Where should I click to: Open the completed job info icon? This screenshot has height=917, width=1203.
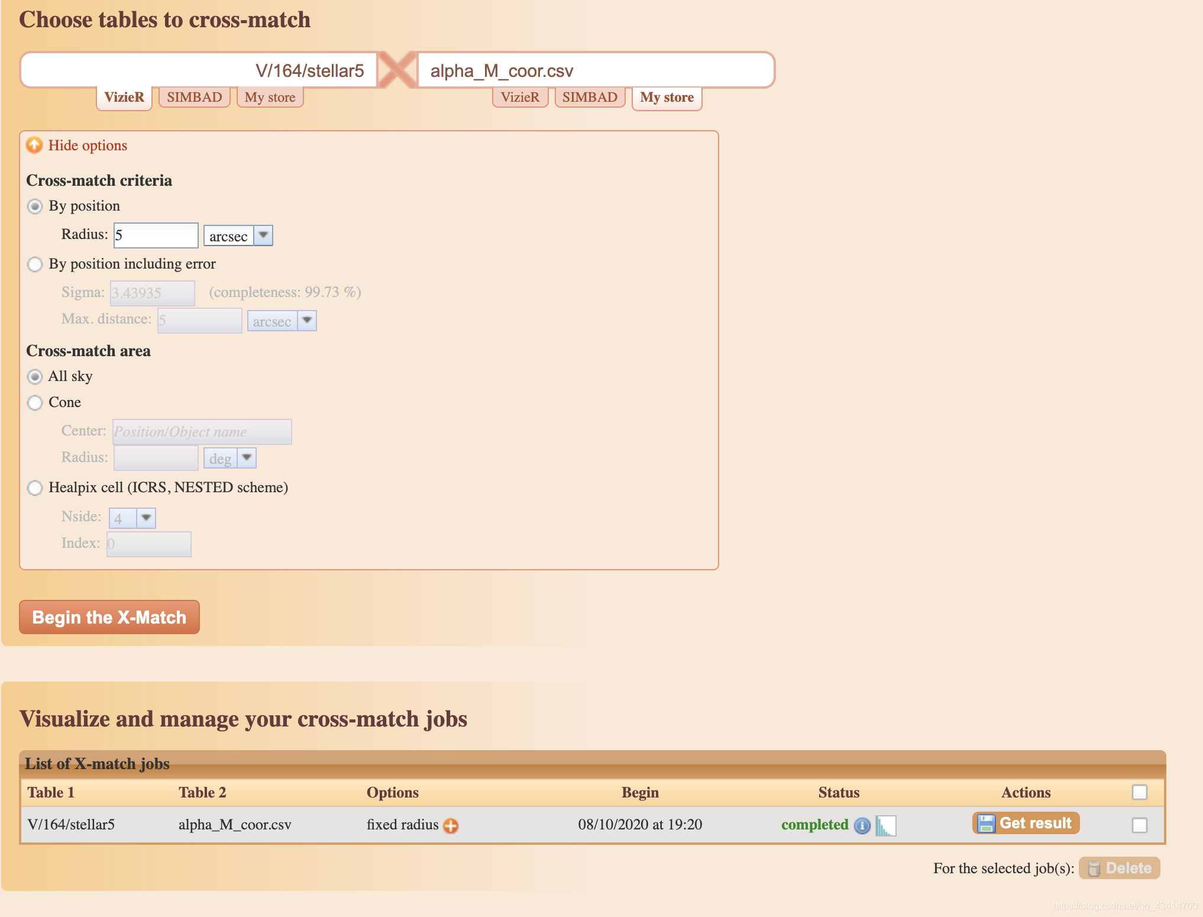point(862,825)
